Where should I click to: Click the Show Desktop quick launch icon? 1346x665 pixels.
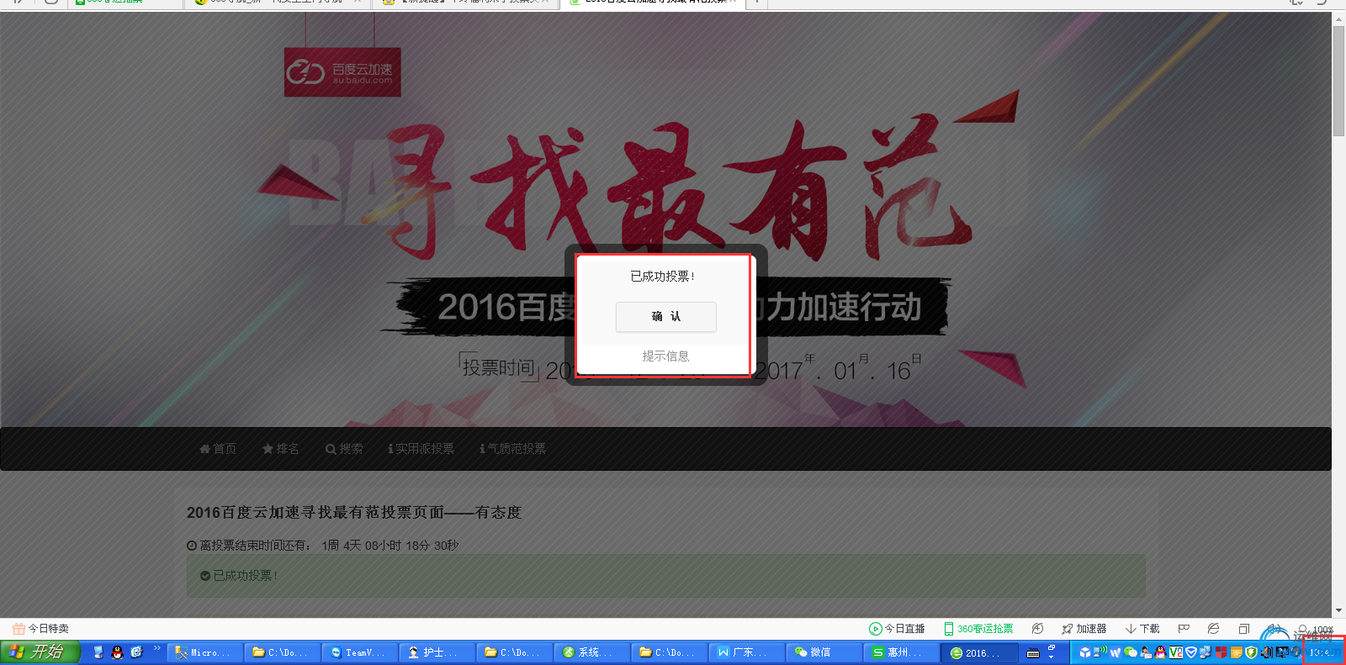[x=98, y=652]
